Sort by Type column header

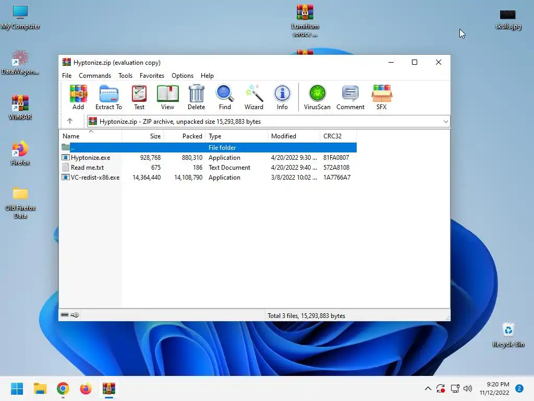237,136
